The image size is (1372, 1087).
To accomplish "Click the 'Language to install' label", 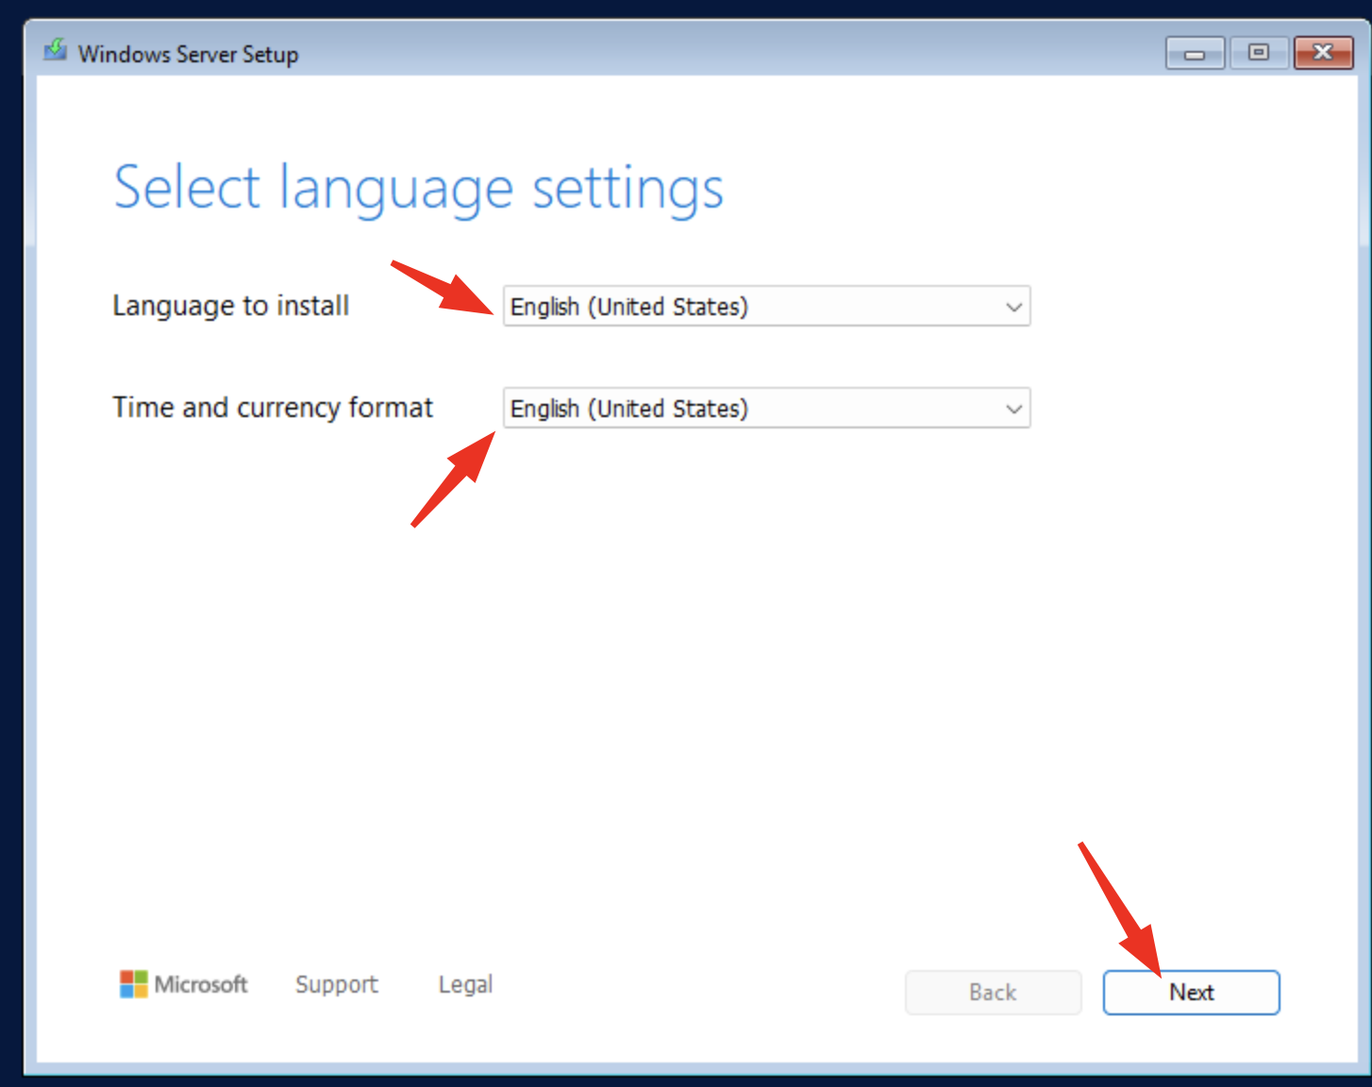I will pos(231,306).
